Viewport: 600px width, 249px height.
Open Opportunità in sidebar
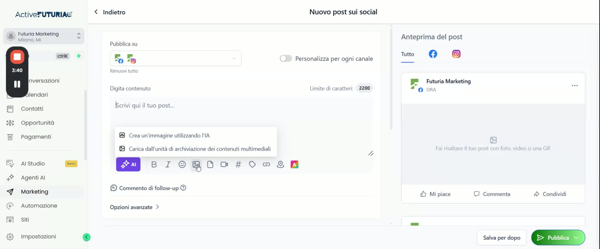click(37, 123)
